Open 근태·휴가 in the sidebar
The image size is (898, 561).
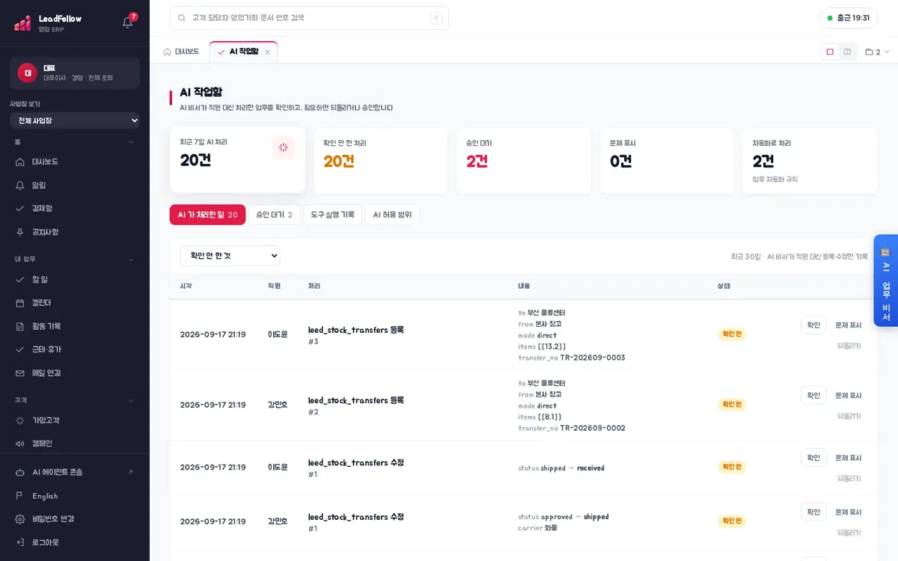pos(75,349)
